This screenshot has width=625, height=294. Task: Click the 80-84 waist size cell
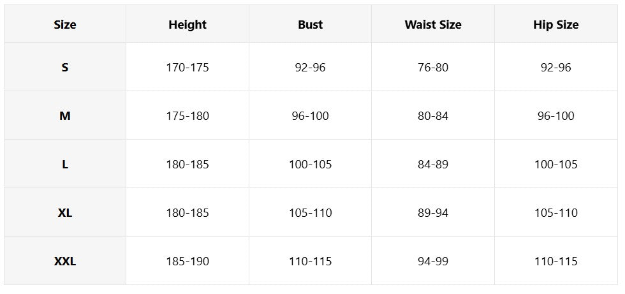pyautogui.click(x=433, y=115)
